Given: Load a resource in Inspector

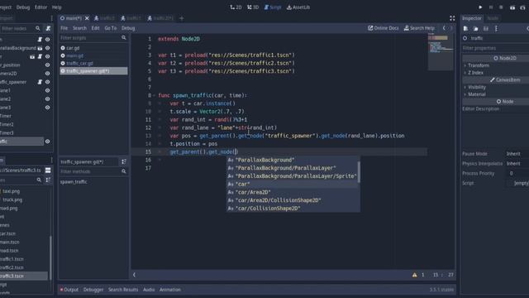Looking at the screenshot, I should pos(476,29).
